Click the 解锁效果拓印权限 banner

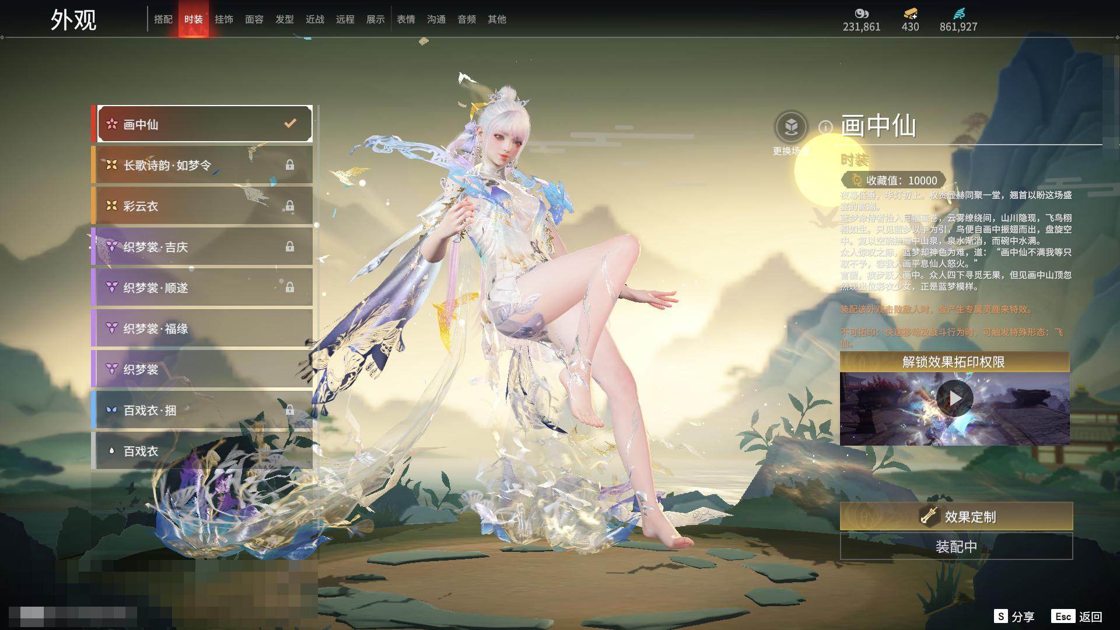[x=954, y=362]
